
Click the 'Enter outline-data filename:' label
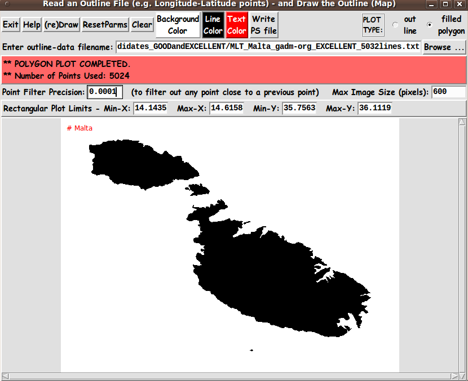coord(58,47)
